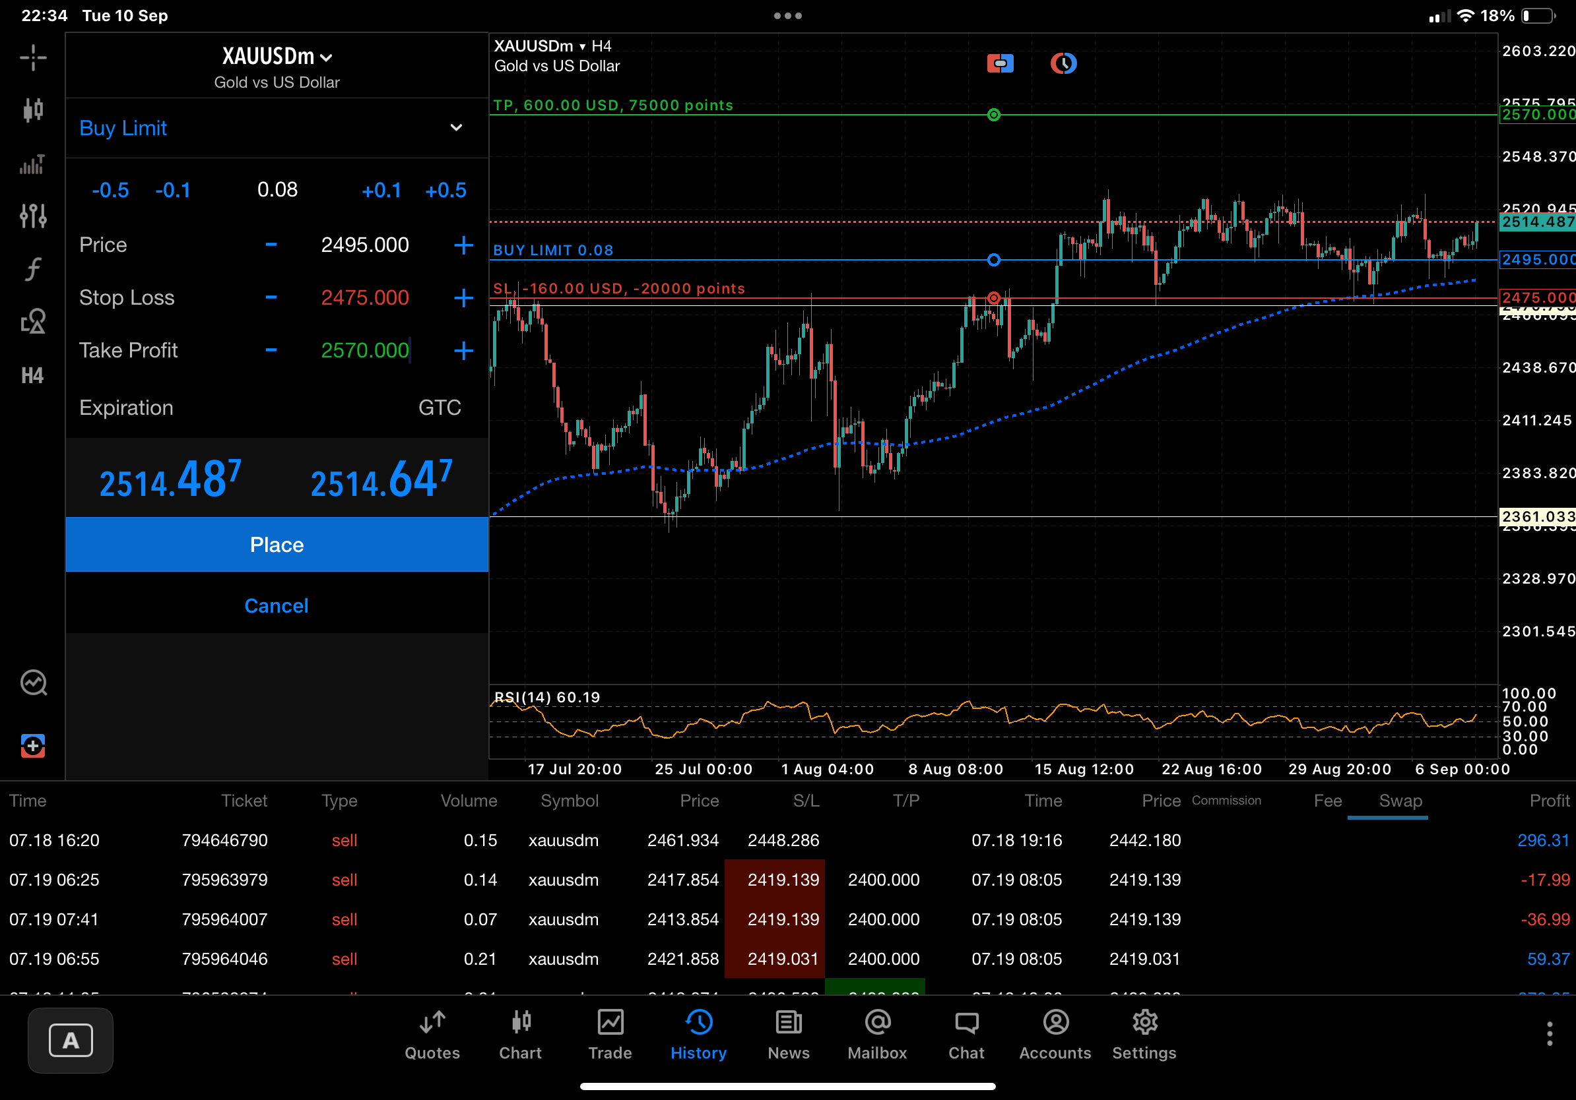This screenshot has height=1100, width=1576.
Task: Tap the ask price 2514.647
Action: 381,479
